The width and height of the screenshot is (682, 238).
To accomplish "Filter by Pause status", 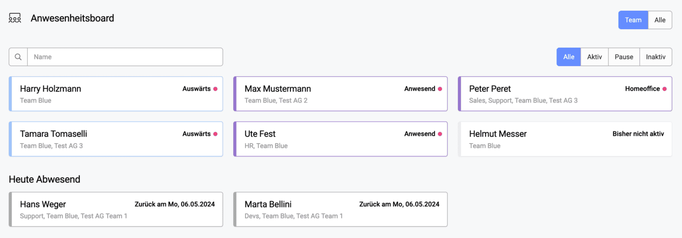I will point(624,57).
